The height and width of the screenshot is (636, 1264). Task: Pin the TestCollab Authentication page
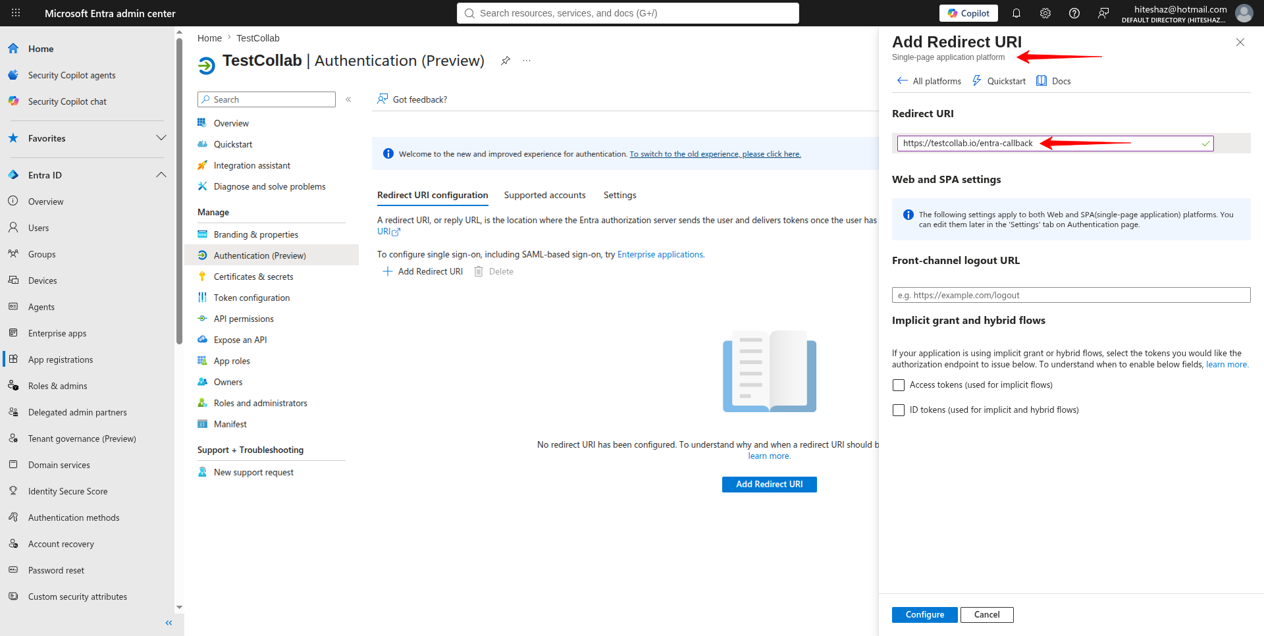click(506, 61)
